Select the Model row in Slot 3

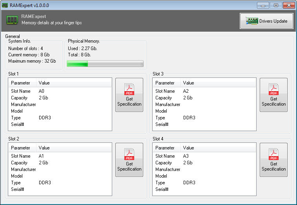pyautogui.click(x=204, y=111)
